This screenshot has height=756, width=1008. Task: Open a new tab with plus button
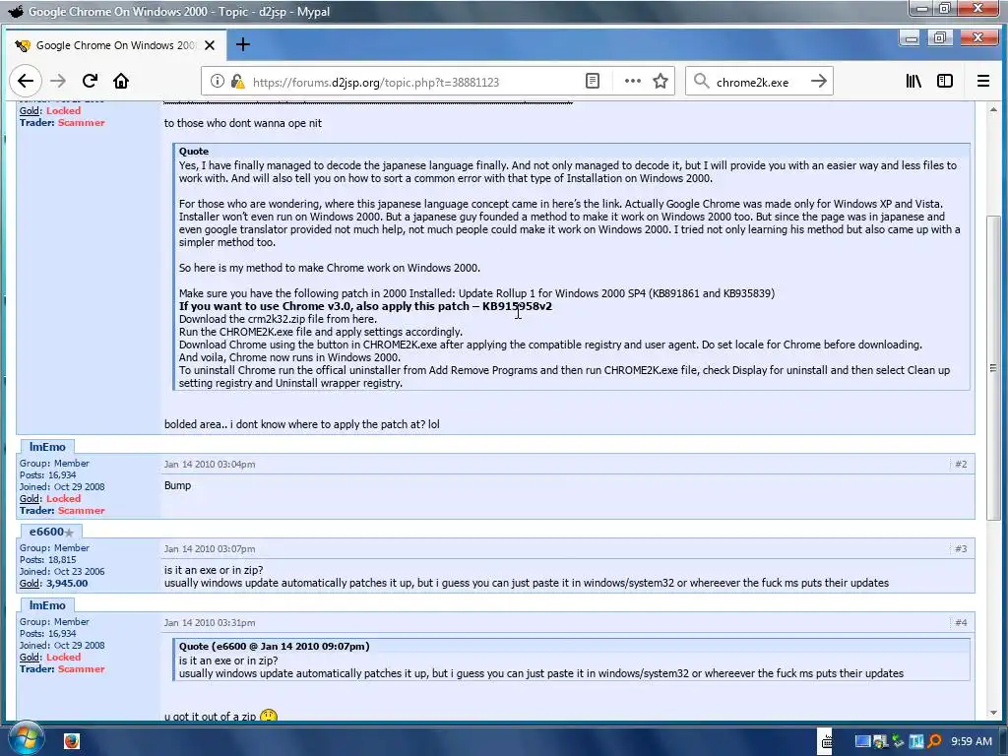point(242,44)
